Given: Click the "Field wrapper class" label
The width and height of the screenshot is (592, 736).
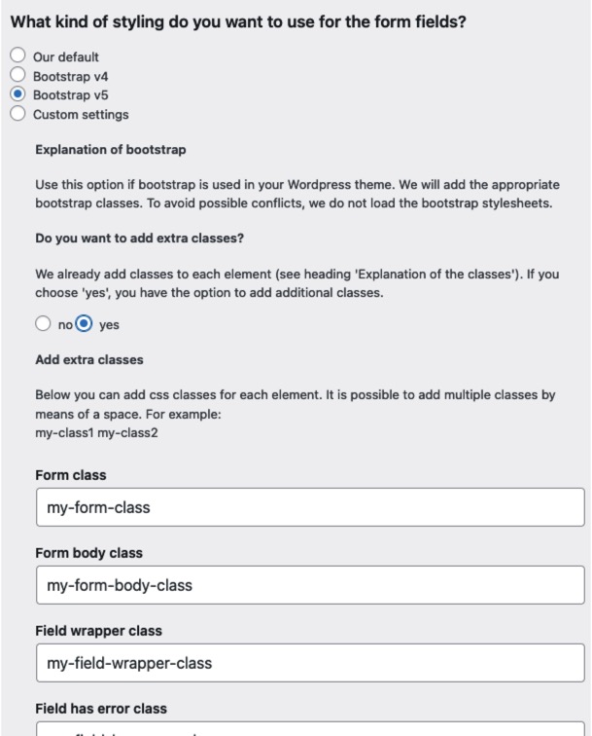Looking at the screenshot, I should pyautogui.click(x=98, y=631).
